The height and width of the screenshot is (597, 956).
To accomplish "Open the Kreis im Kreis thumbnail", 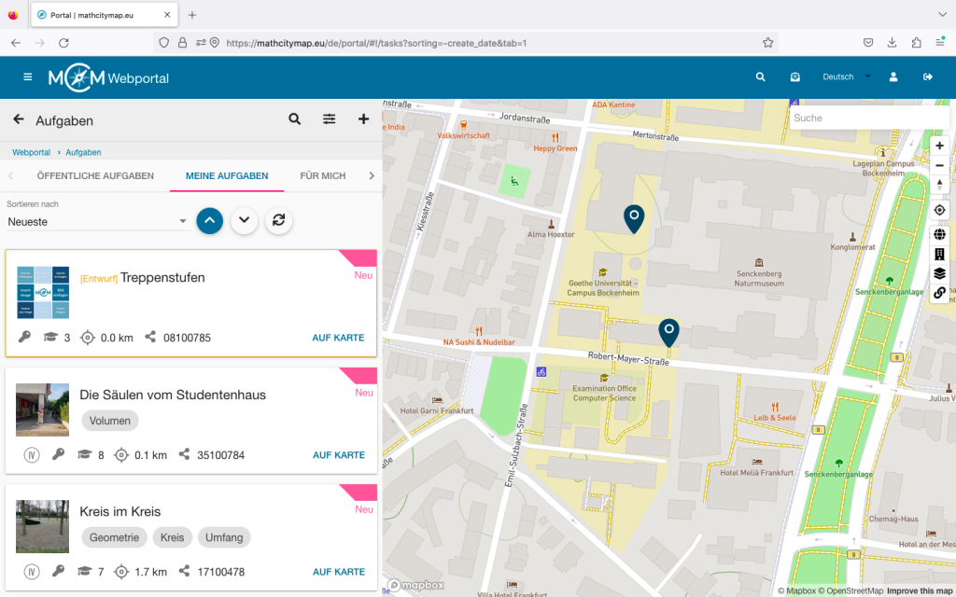I will click(x=42, y=526).
